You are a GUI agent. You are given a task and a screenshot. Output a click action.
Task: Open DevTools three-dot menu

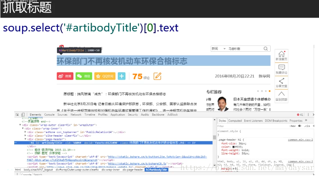[308, 114]
